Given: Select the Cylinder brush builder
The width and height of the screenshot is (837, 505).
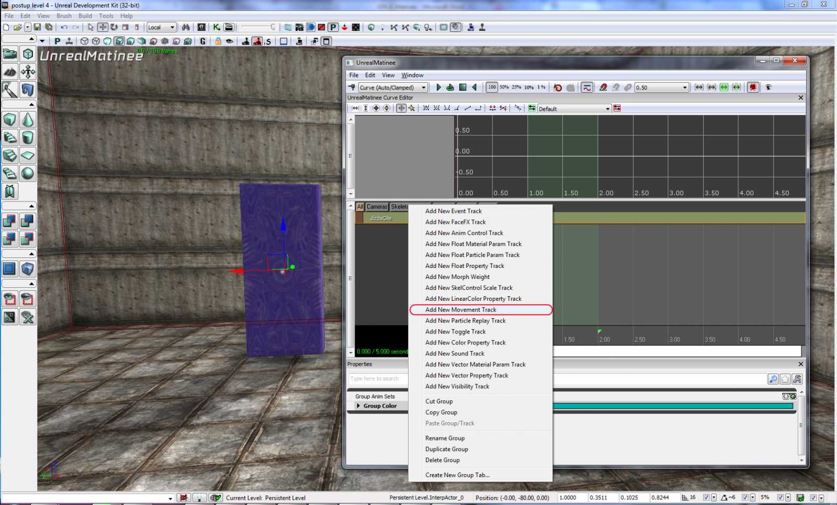Looking at the screenshot, I should pyautogui.click(x=28, y=138).
